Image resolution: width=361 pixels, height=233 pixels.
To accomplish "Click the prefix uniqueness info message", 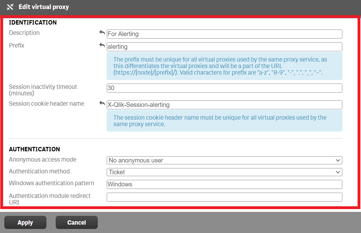I will 224,66.
